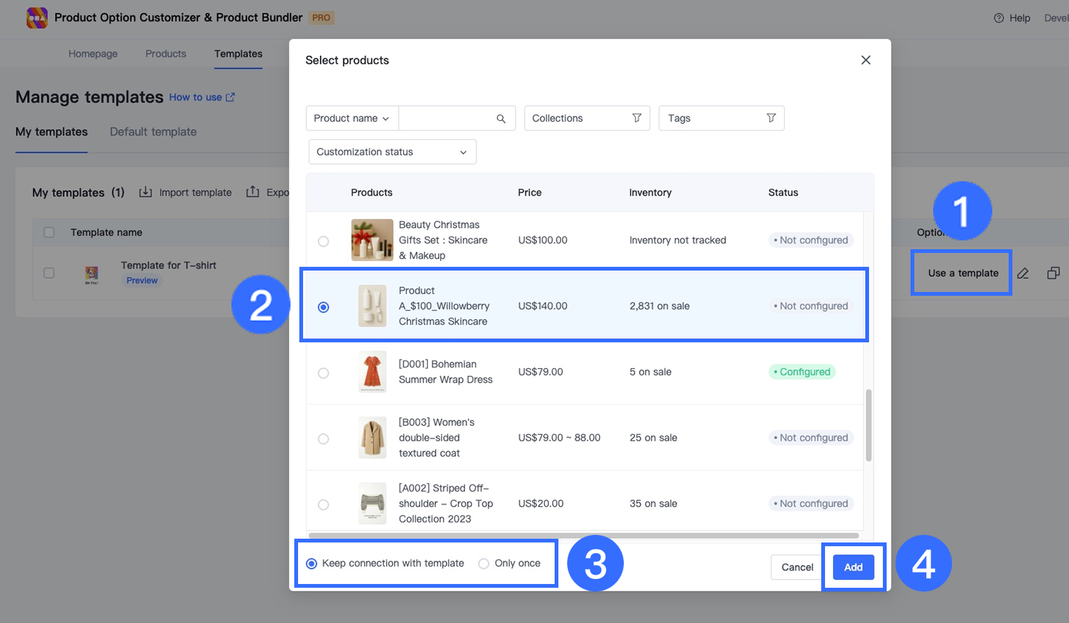Choose Bohemian Summer Wrap Dress radio button
Viewport: 1069px width, 623px height.
323,373
